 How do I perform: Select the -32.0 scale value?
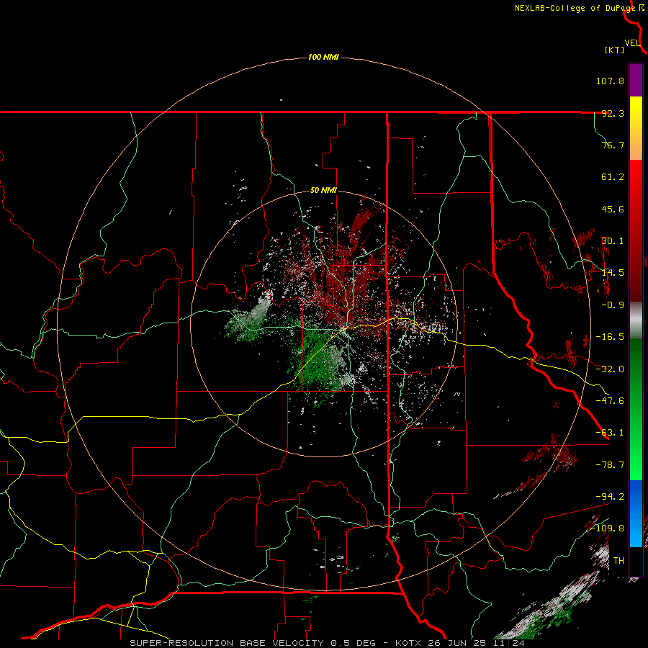pos(610,369)
